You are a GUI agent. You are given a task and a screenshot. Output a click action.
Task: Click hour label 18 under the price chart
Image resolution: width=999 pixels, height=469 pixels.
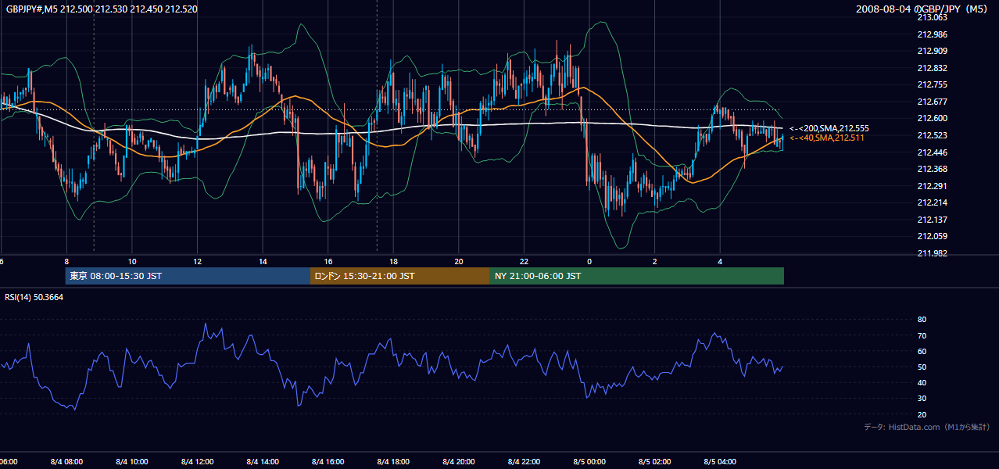pos(393,262)
